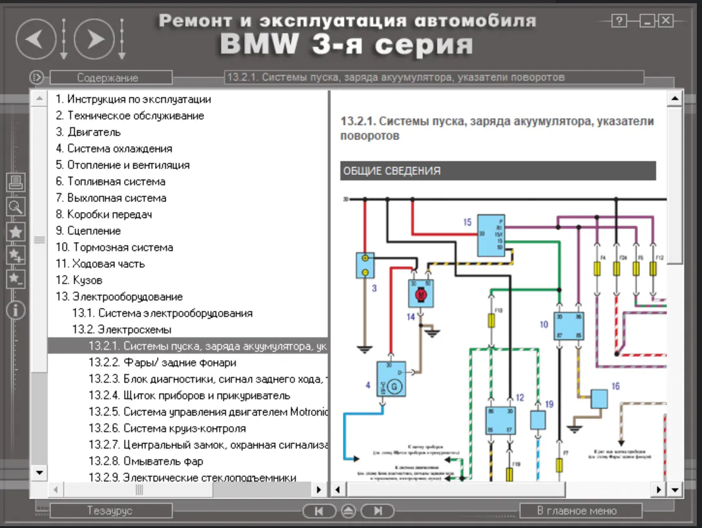Open search with the magnifier icon

pyautogui.click(x=15, y=207)
